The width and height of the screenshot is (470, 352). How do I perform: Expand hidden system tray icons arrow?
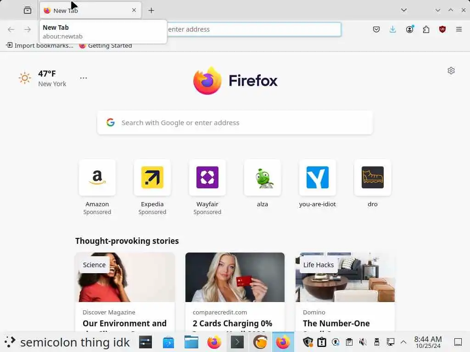[403, 342]
